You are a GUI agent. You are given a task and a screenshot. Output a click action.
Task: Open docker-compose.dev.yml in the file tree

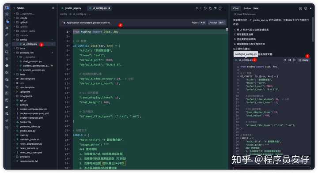click(x=33, y=109)
